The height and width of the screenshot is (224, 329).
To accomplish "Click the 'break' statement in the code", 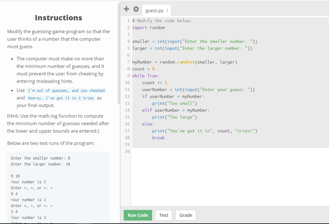I will click(158, 138).
